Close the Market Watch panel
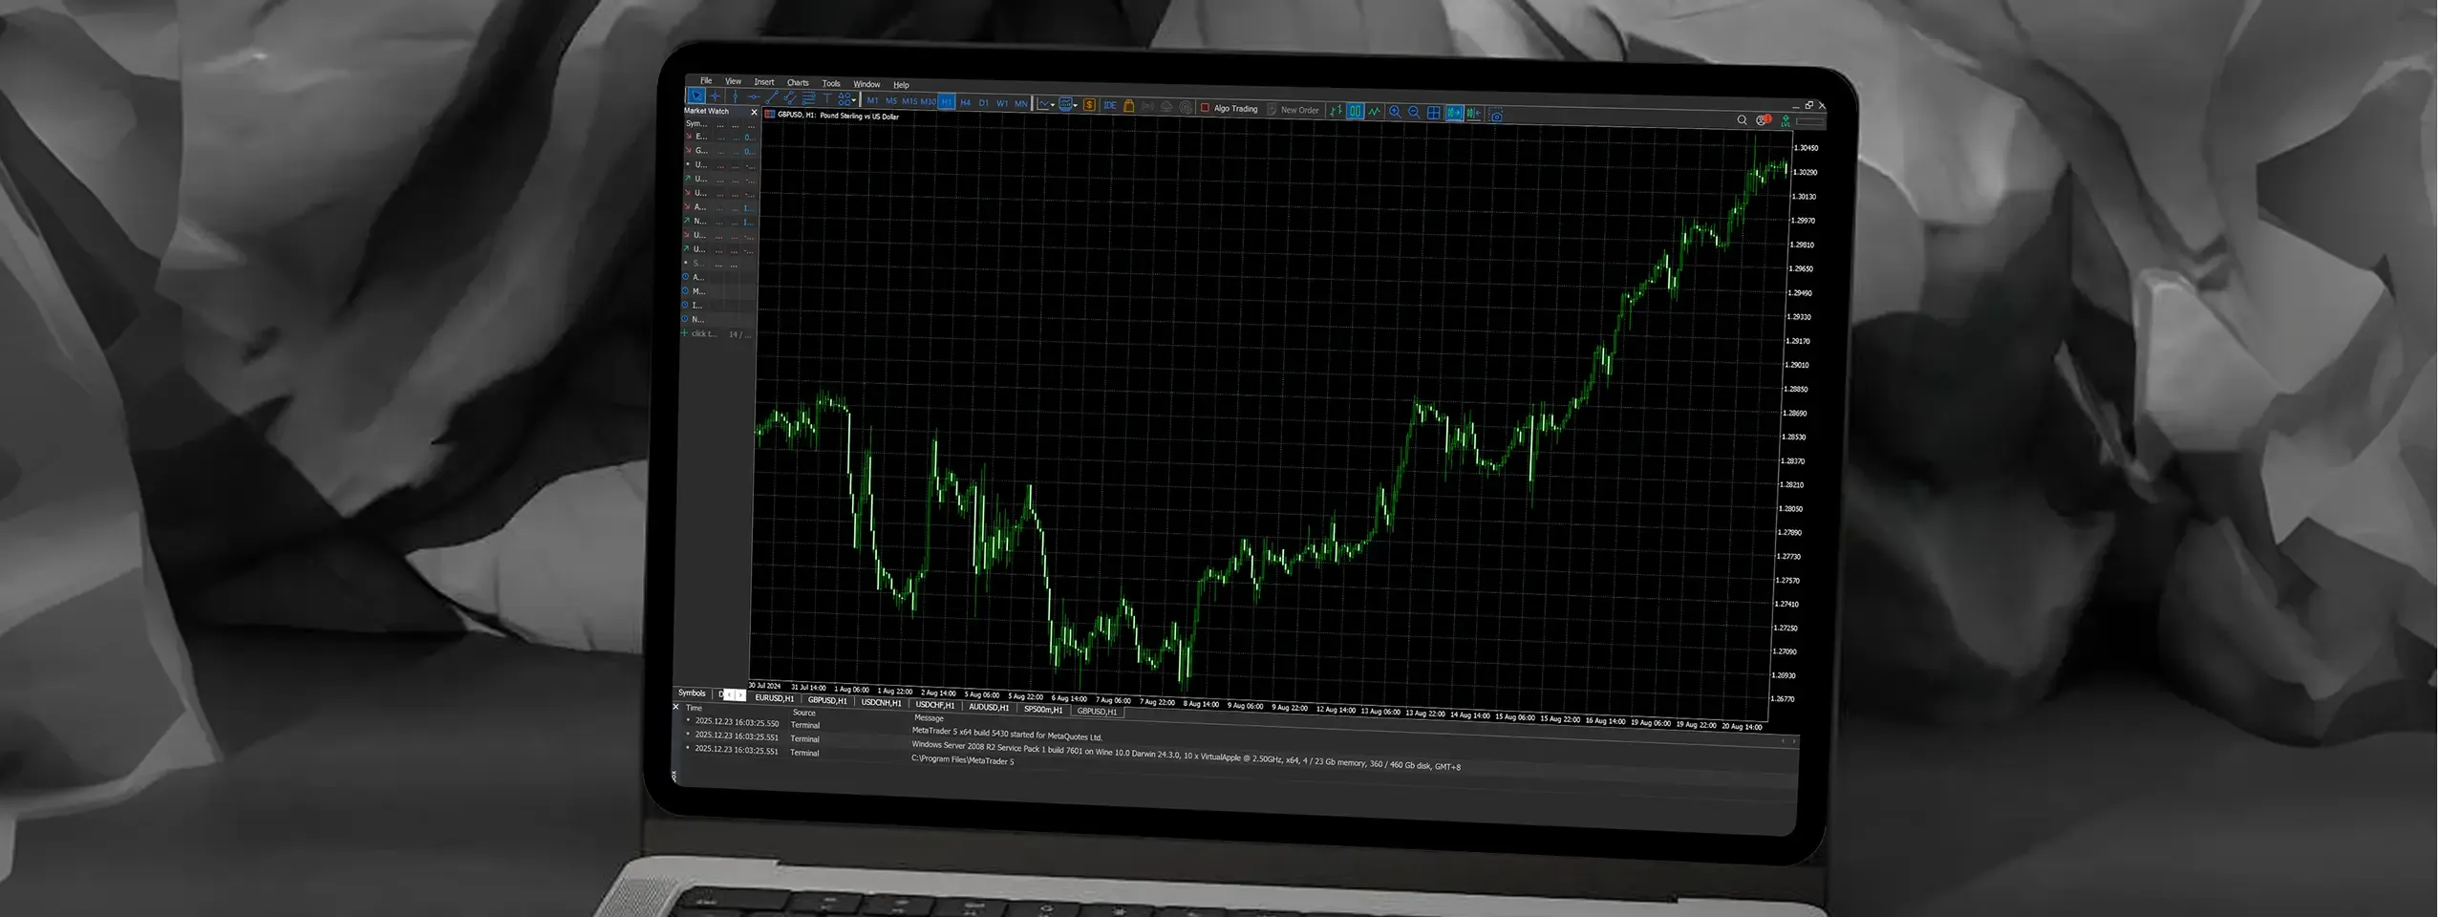The height and width of the screenshot is (917, 2438). tap(754, 112)
